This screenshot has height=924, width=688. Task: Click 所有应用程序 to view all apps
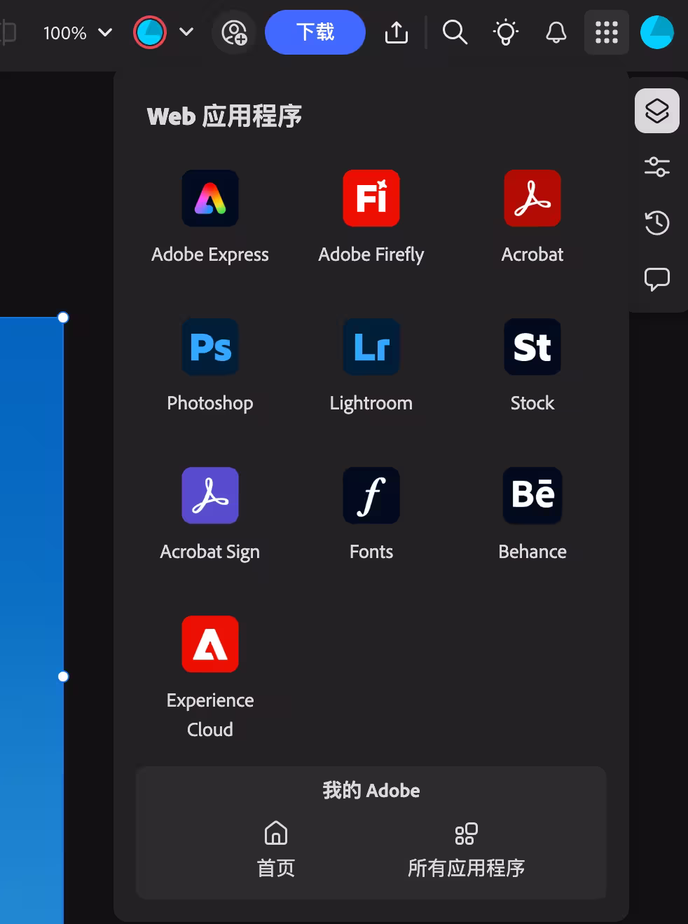466,850
